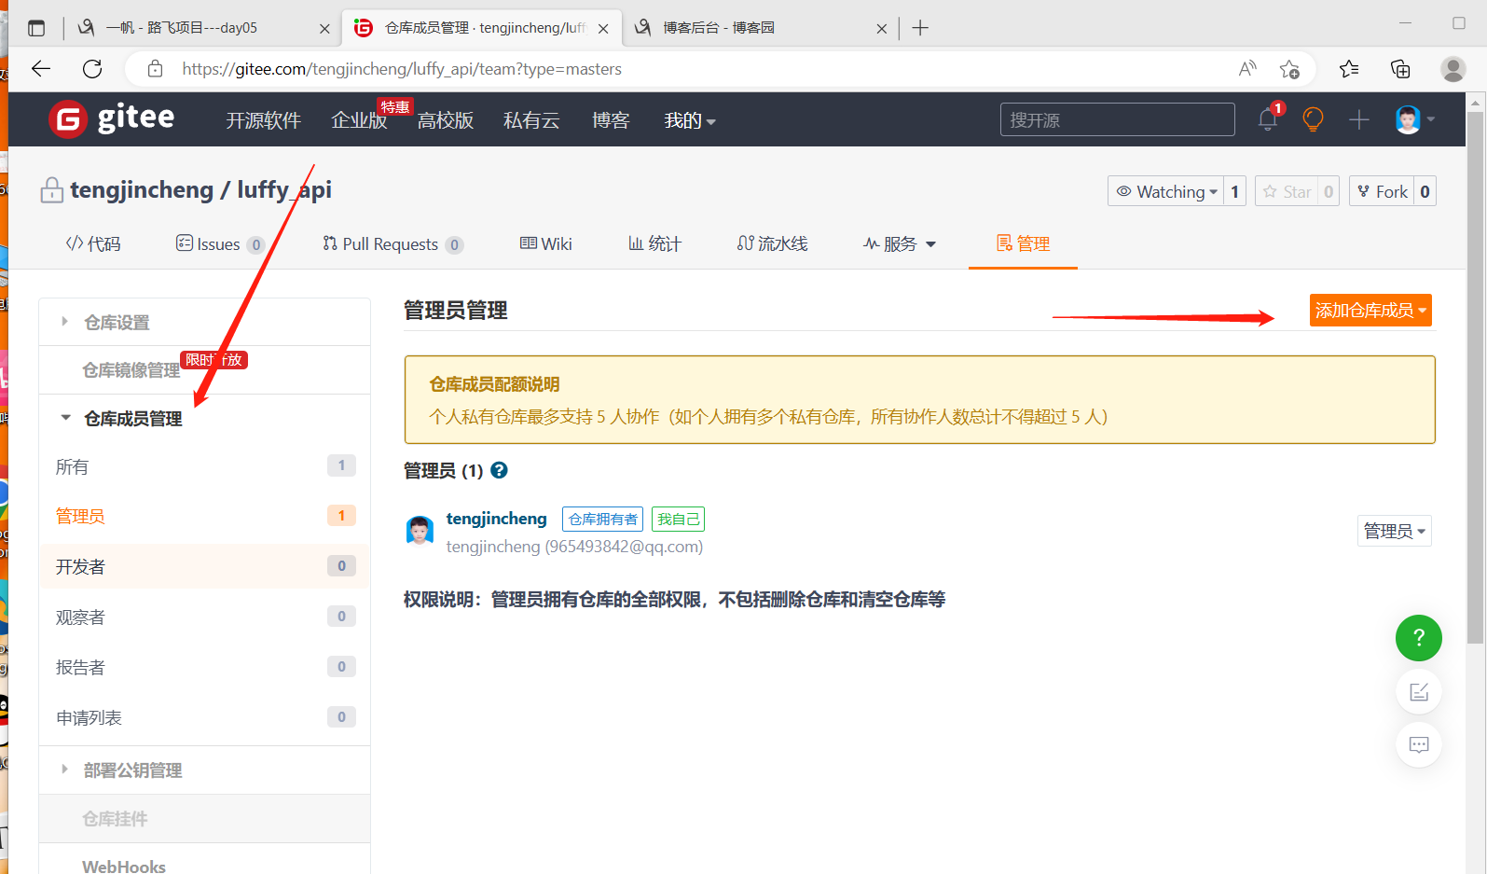Click 开源软件 nav link
Viewport: 1487px width, 874px height.
pos(263,120)
